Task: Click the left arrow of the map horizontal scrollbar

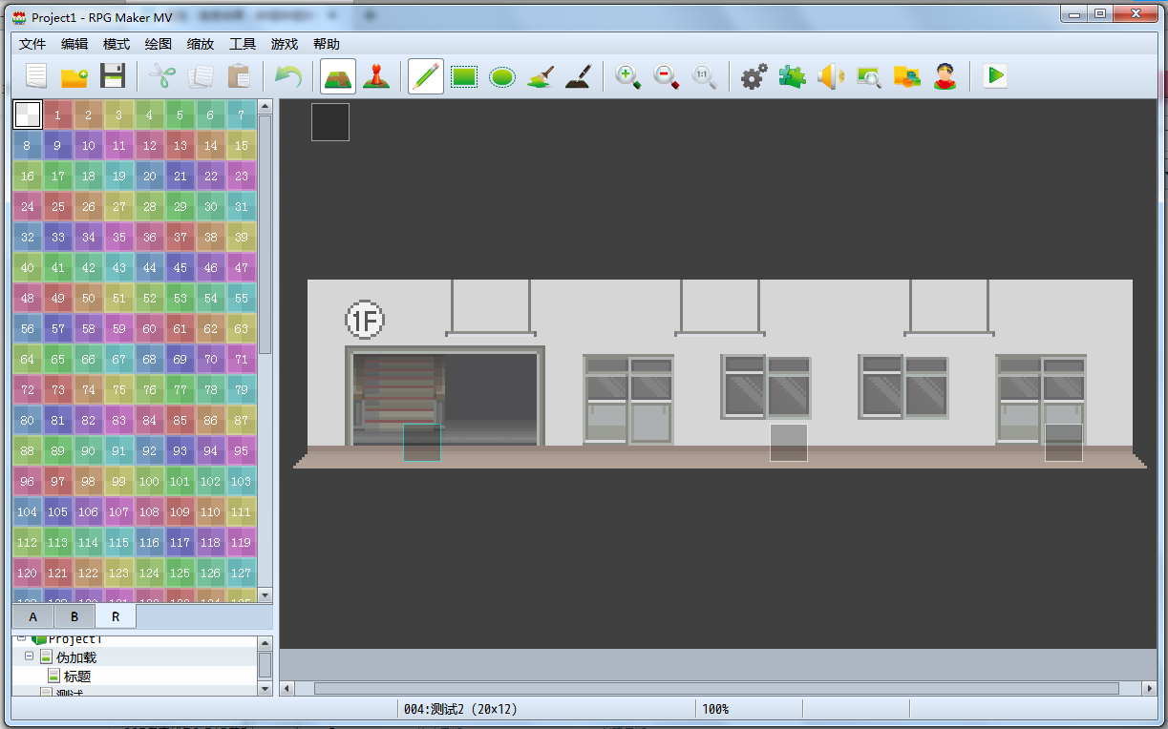Action: (x=287, y=688)
